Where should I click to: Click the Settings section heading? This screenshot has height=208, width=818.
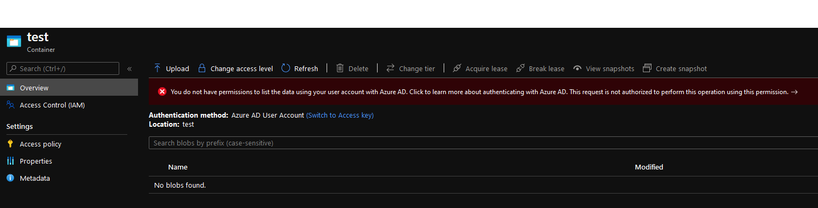click(x=19, y=126)
